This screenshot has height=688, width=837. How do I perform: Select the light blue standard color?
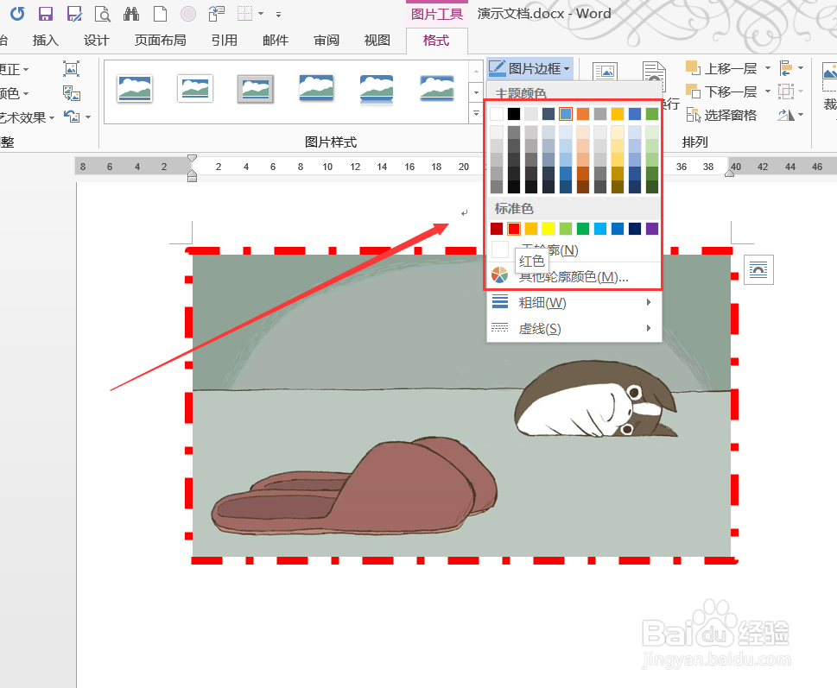600,229
